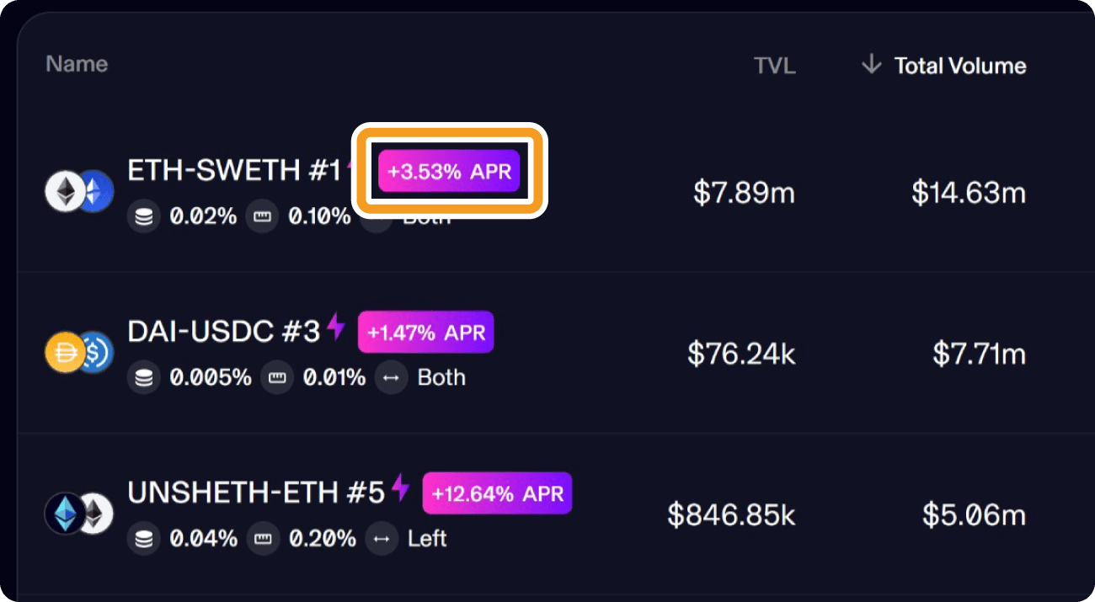Click the ETH-SWETH token pair icon

79,192
